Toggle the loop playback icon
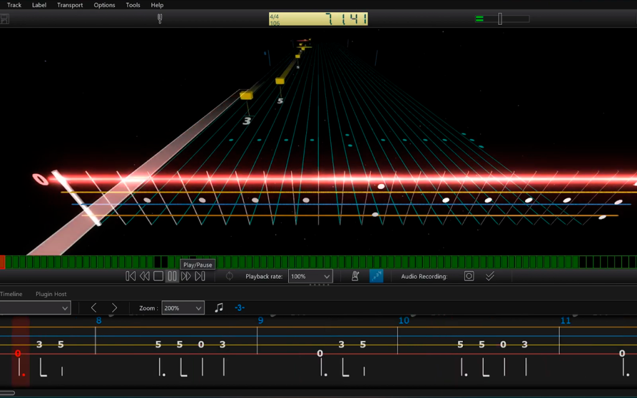 (230, 276)
